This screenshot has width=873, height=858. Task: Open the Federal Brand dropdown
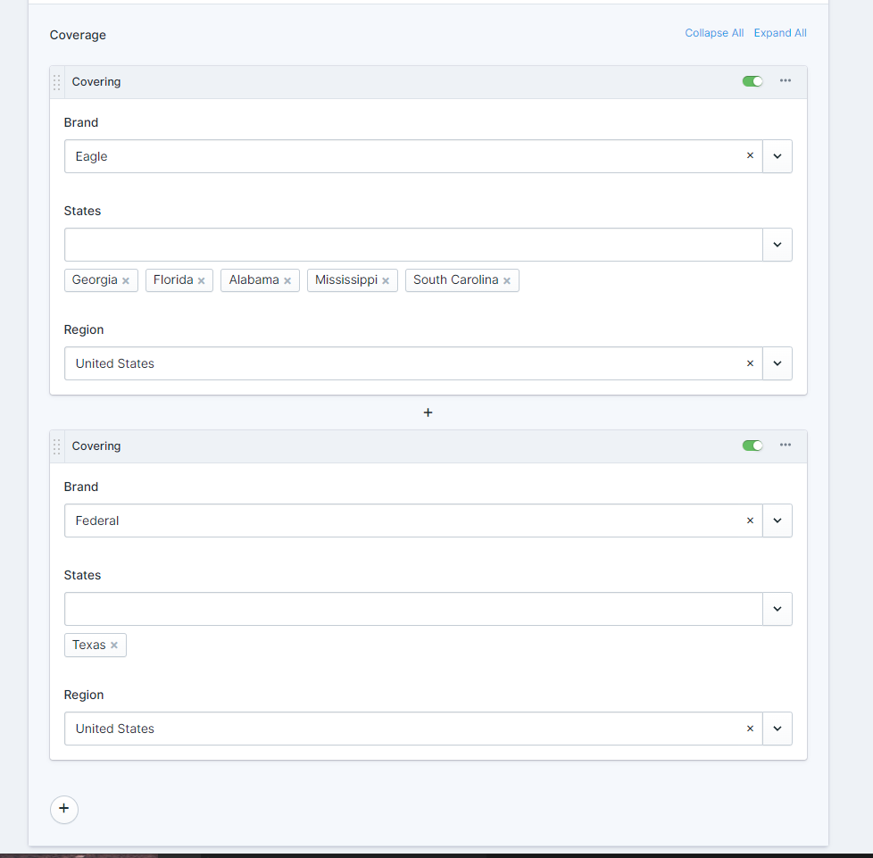(x=777, y=521)
